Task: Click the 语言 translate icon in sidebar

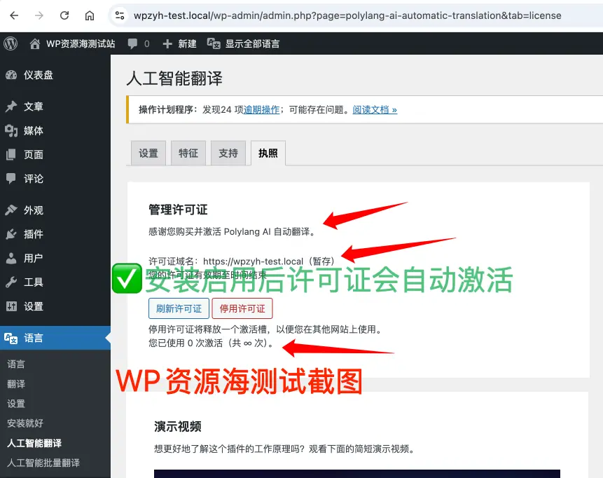Action: coord(11,339)
